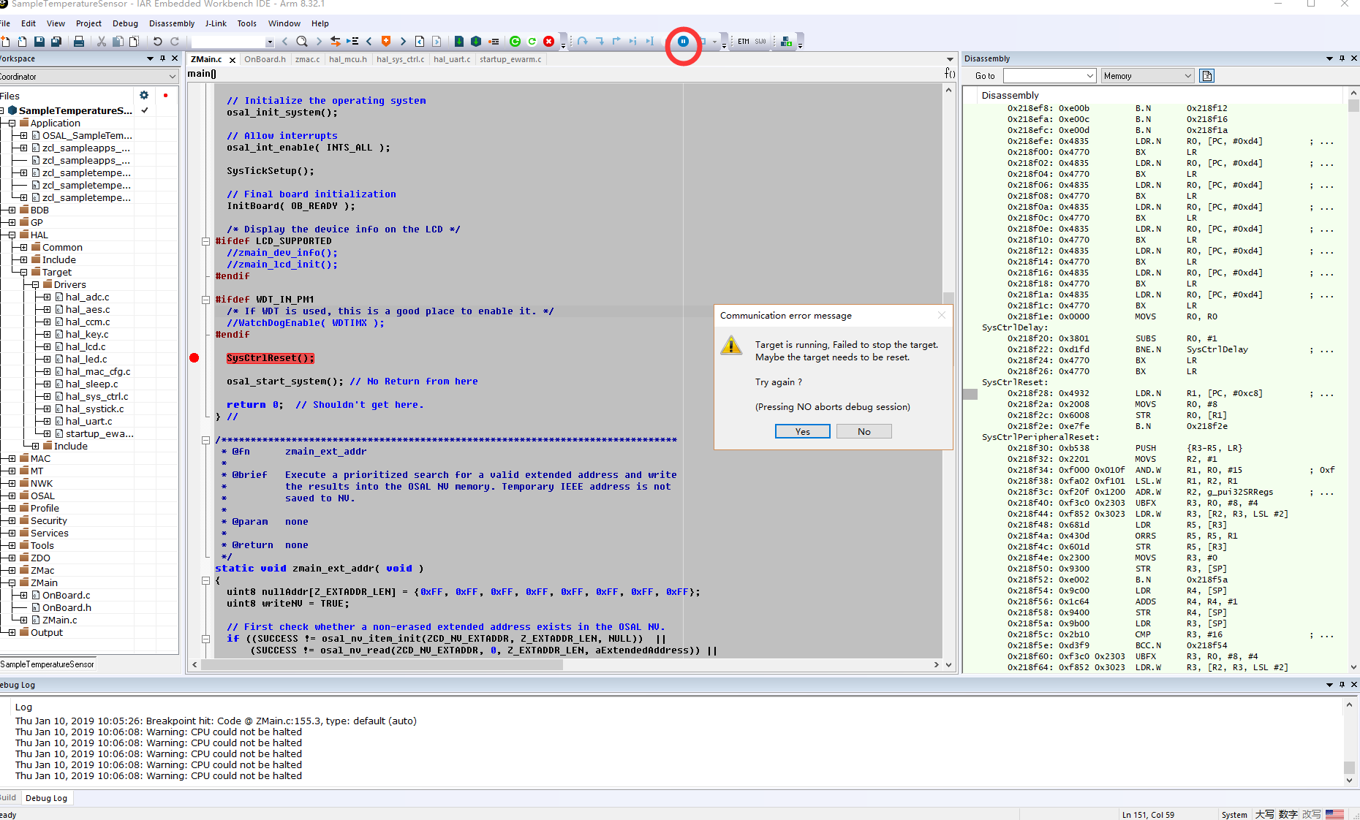Create a new document from the toolbar
This screenshot has height=820, width=1360.
pos(6,42)
